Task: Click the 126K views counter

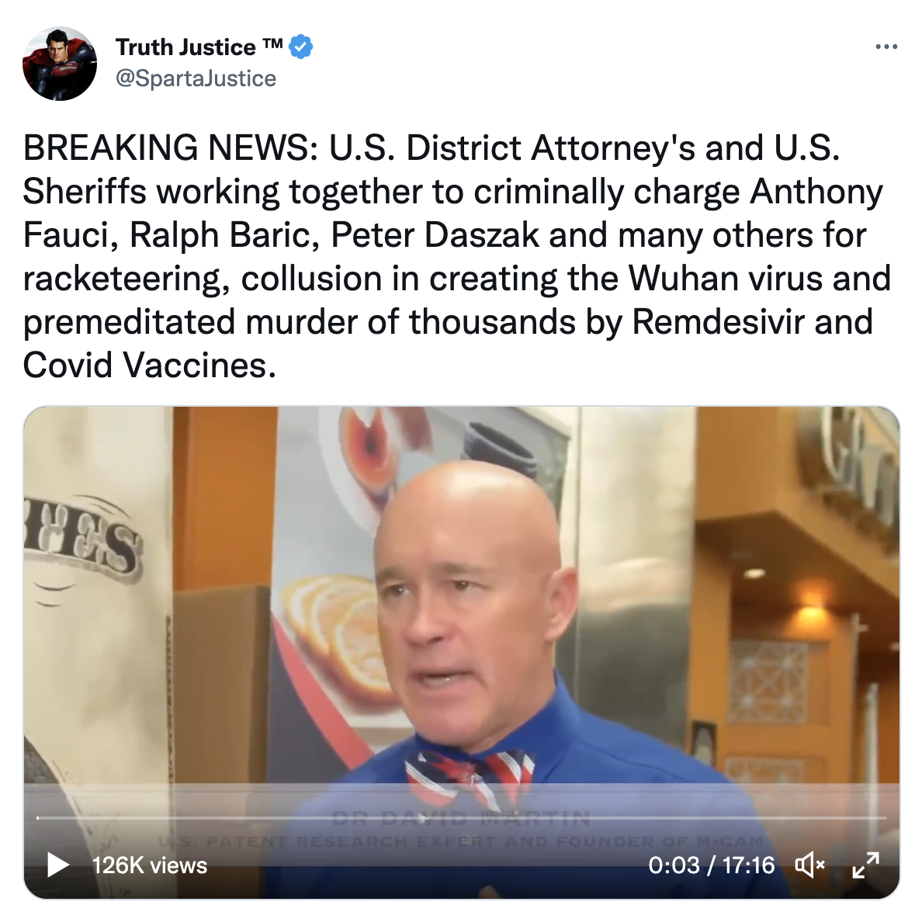Action: (150, 865)
